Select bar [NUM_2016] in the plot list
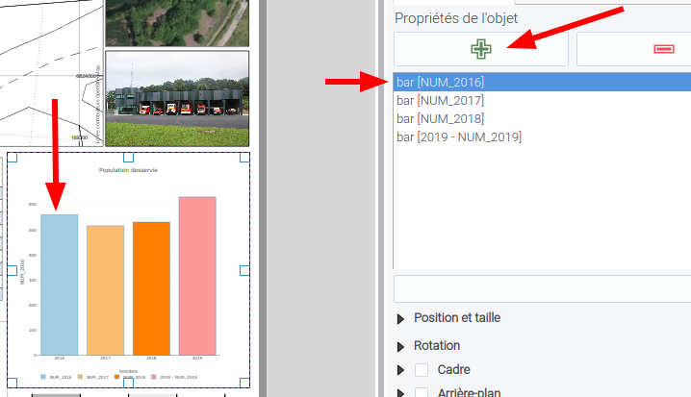 [440, 82]
